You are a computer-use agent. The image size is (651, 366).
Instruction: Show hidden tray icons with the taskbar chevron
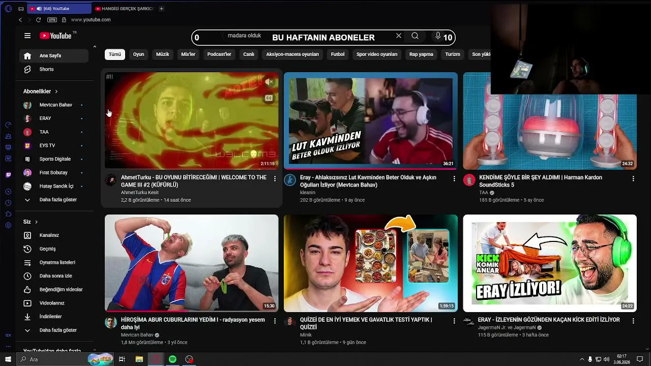(x=581, y=359)
